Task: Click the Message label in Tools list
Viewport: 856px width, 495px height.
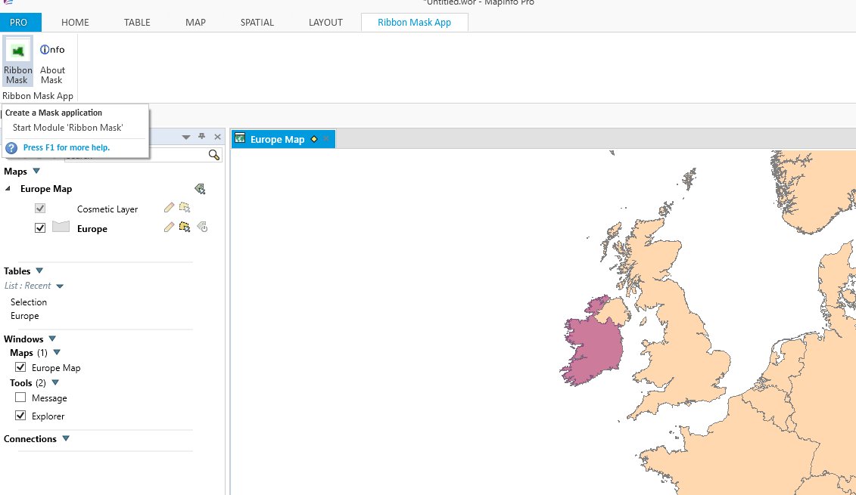Action: pos(49,398)
